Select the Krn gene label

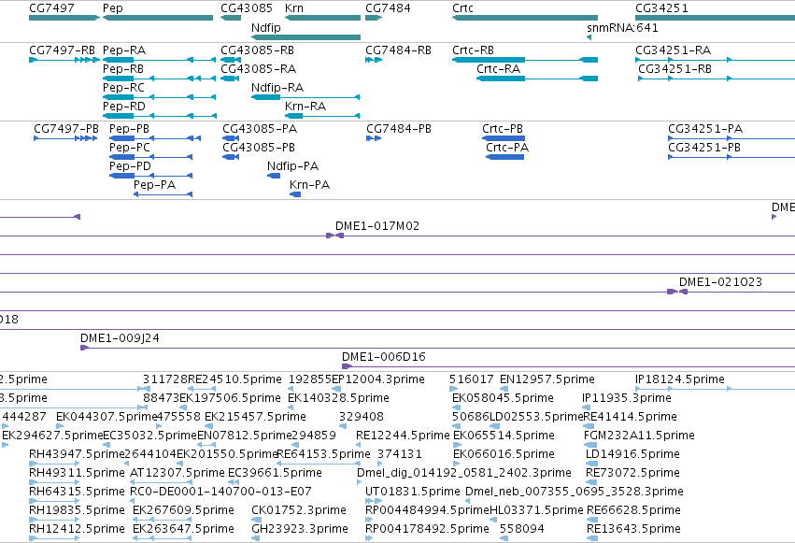tap(294, 8)
